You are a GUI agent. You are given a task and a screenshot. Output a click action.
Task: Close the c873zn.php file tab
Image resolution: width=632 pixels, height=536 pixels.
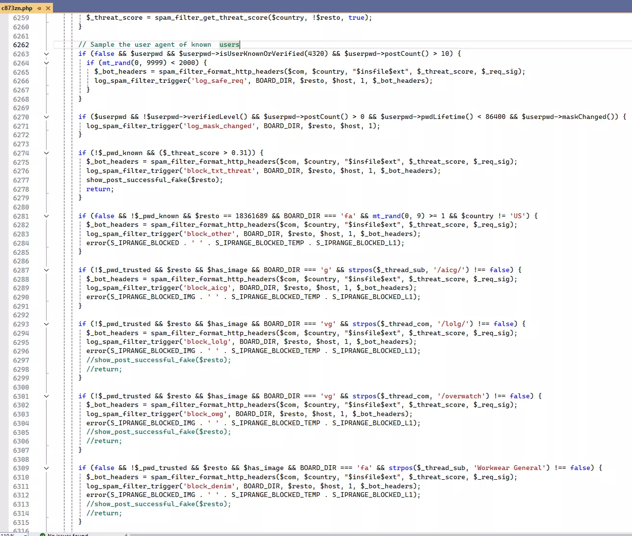point(48,8)
